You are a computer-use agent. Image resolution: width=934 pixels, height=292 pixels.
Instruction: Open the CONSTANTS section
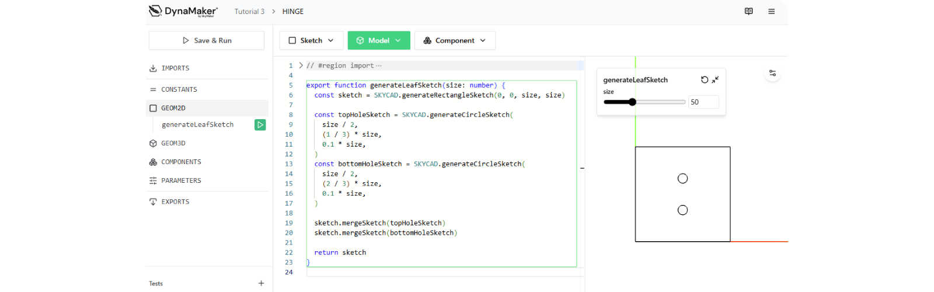(x=179, y=89)
